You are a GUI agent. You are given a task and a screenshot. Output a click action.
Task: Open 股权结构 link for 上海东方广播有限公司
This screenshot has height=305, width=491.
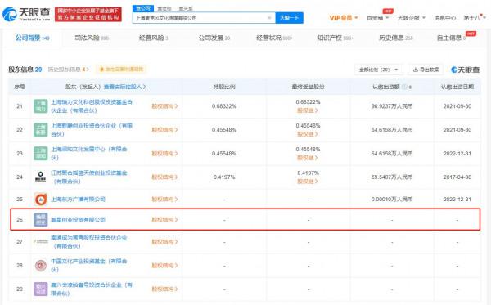tap(164, 200)
